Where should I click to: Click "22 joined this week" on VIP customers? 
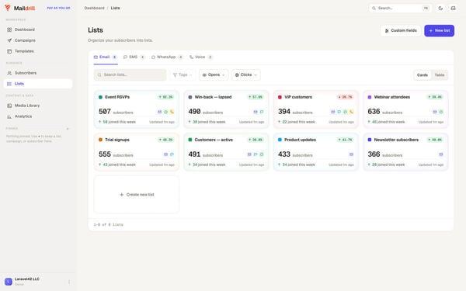pos(297,122)
